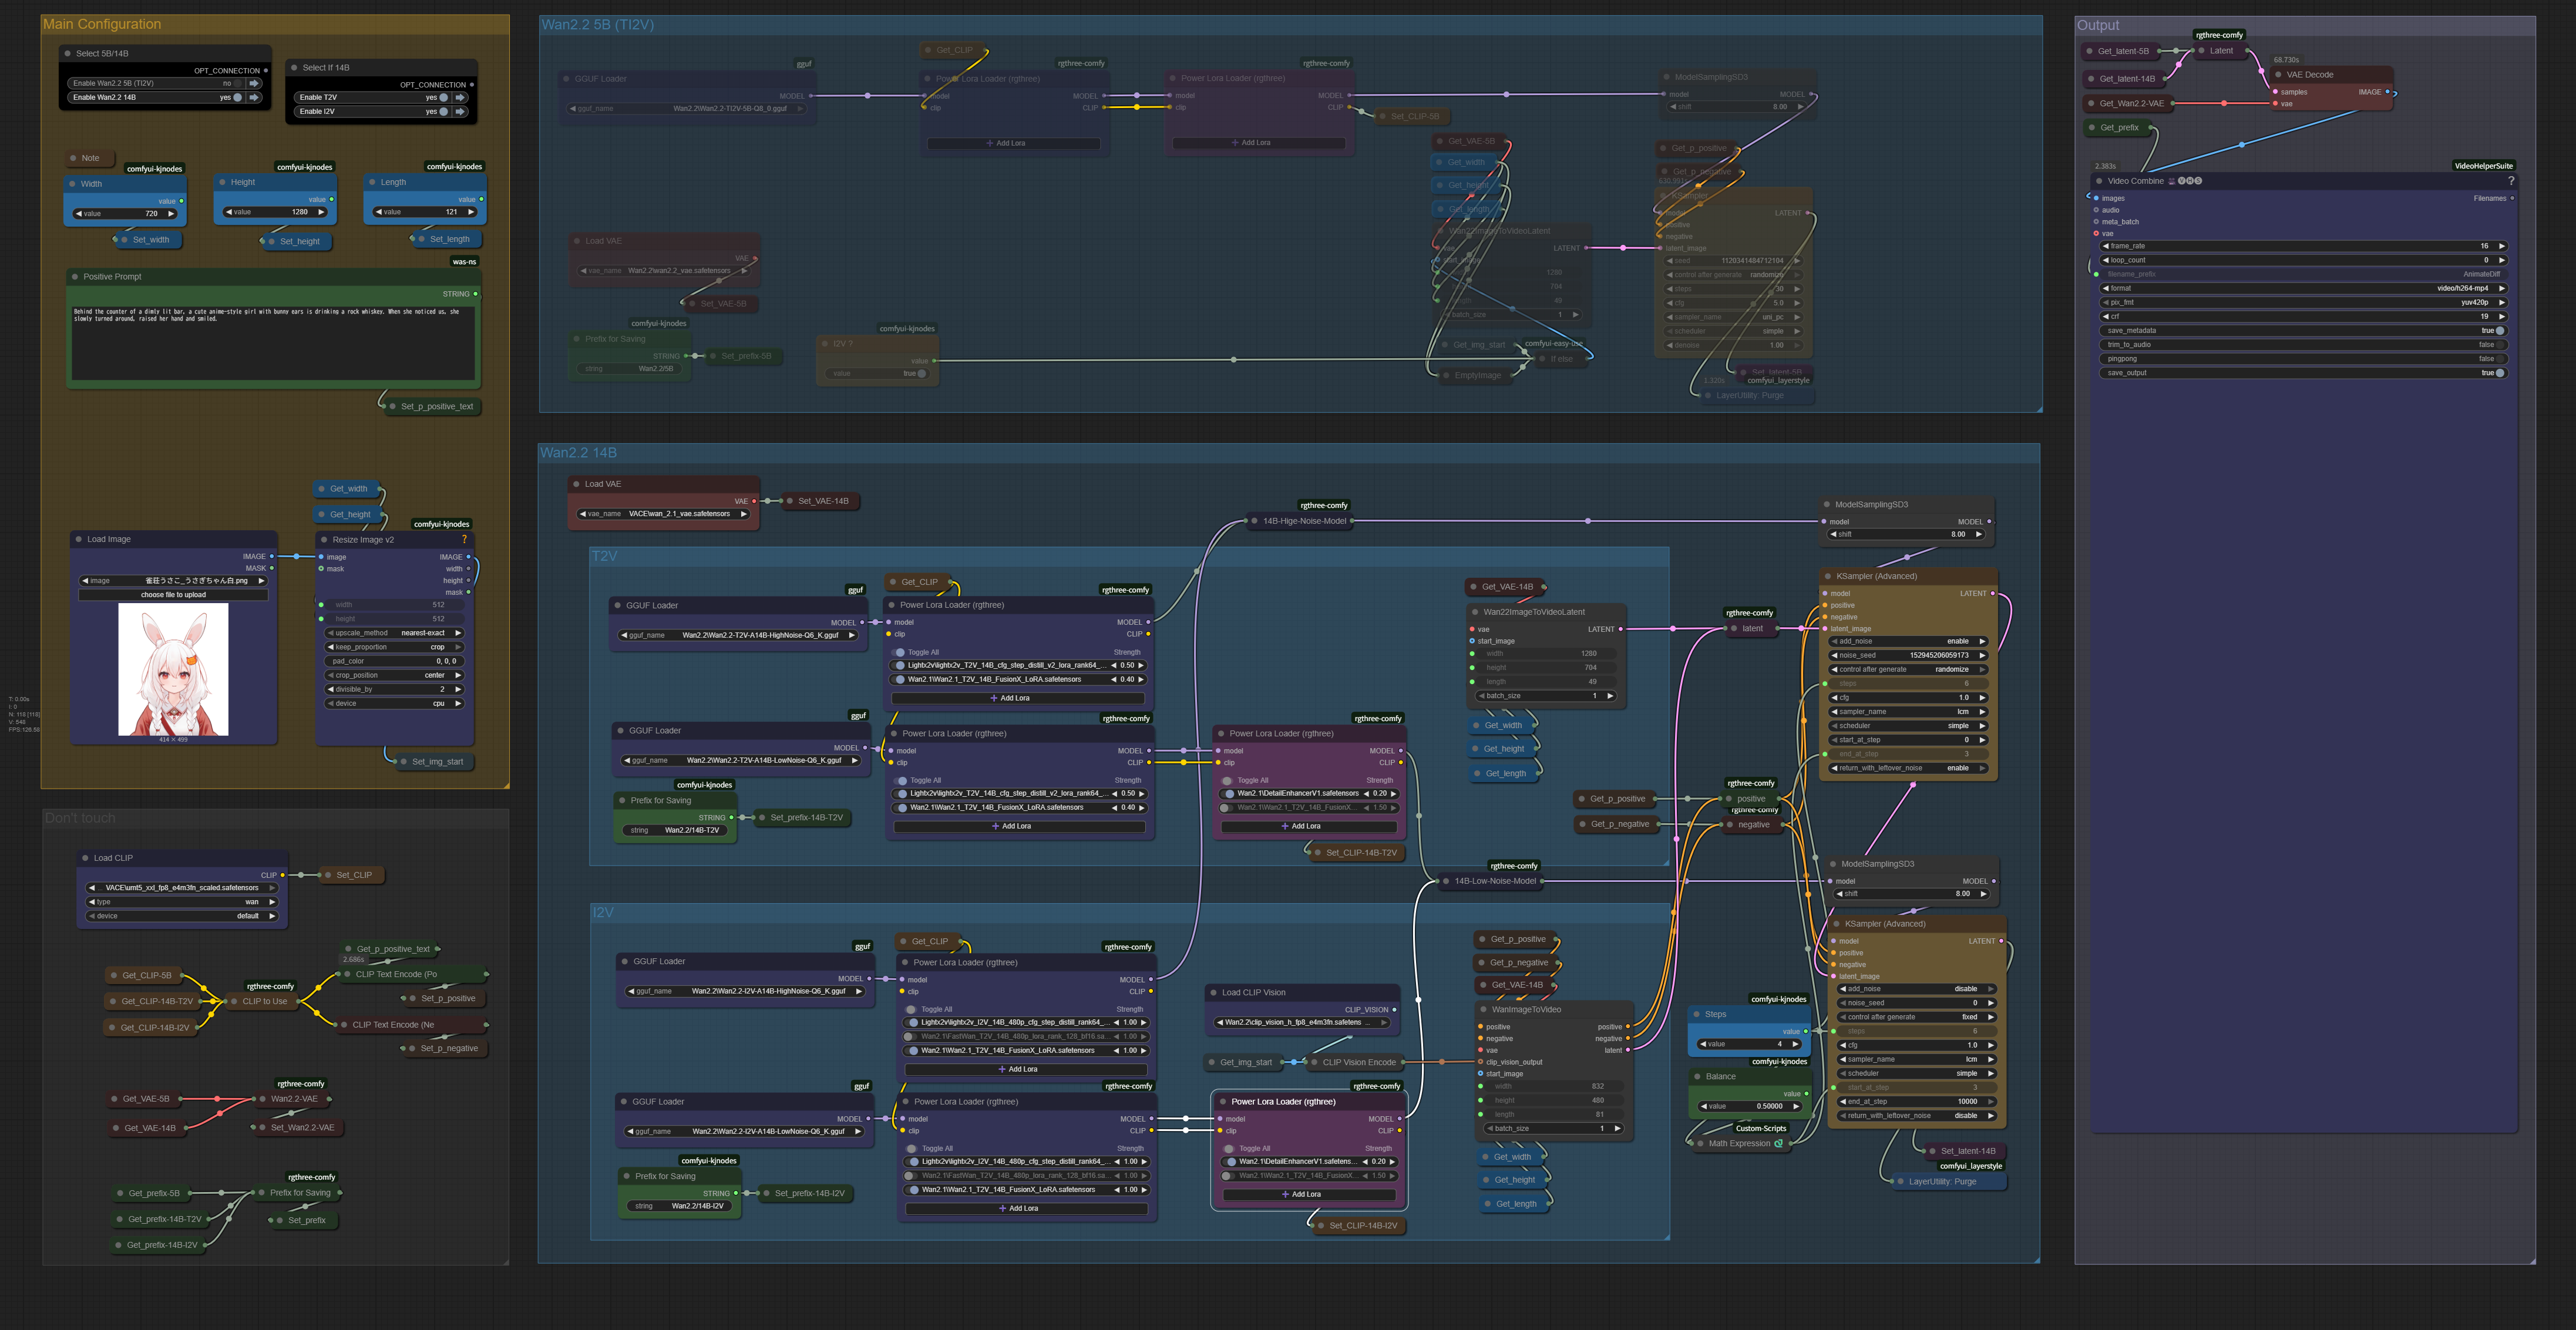Click the Resize Image v2 help icon
The height and width of the screenshot is (1330, 2576).
tap(464, 539)
